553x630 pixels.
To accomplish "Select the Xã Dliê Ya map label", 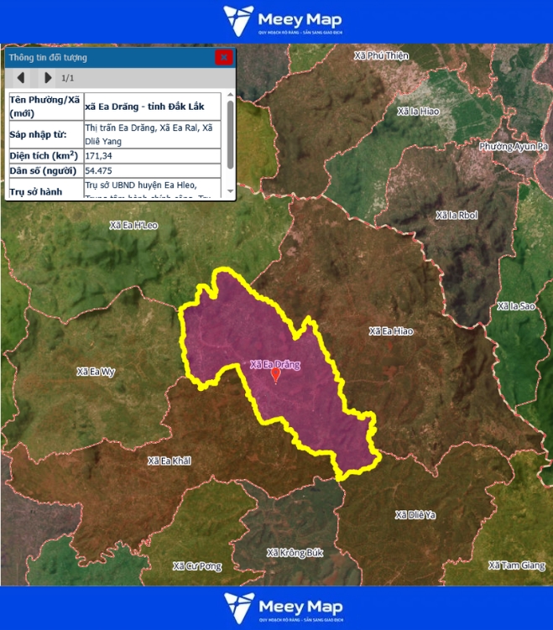I will 415,514.
